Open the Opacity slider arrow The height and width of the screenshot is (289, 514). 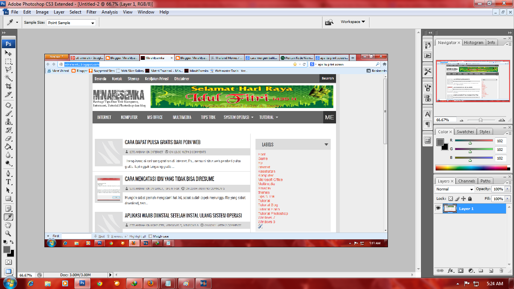pyautogui.click(x=507, y=189)
